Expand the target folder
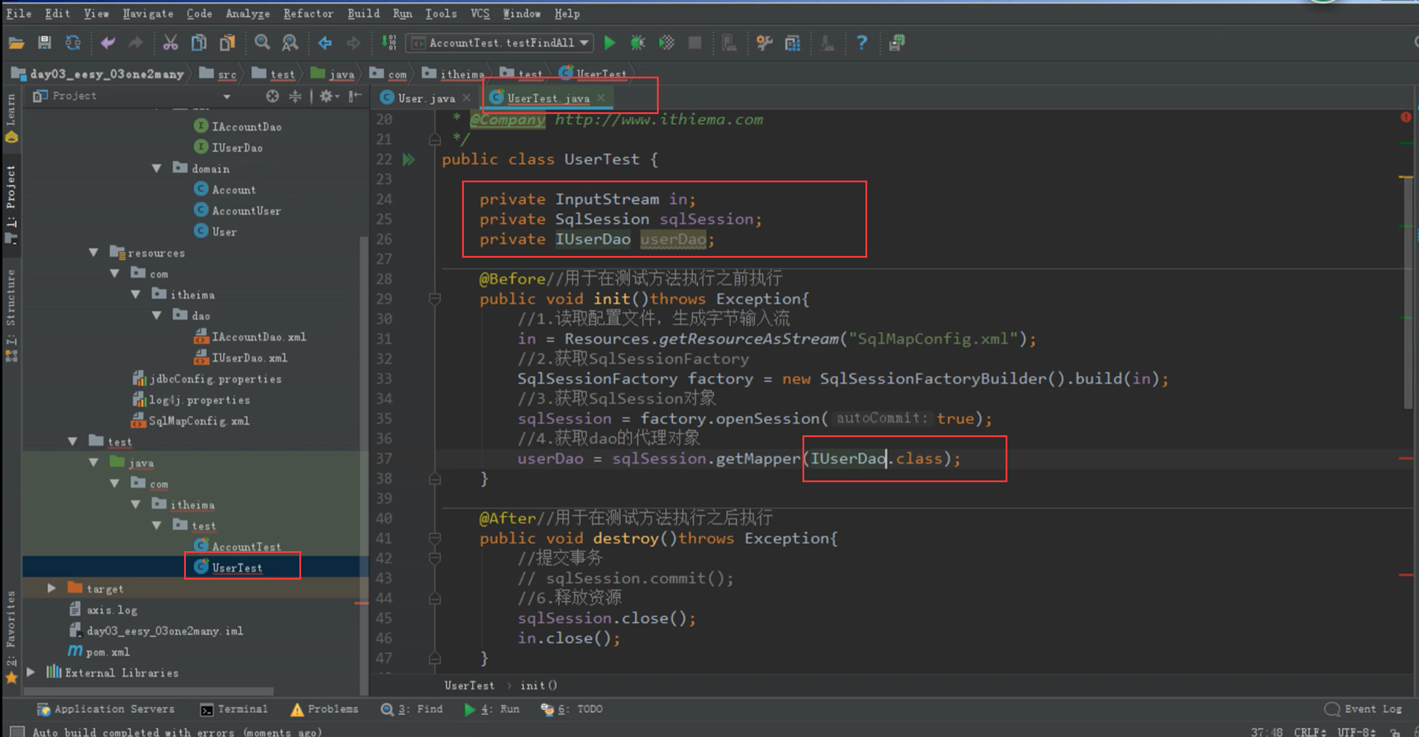 coord(52,588)
